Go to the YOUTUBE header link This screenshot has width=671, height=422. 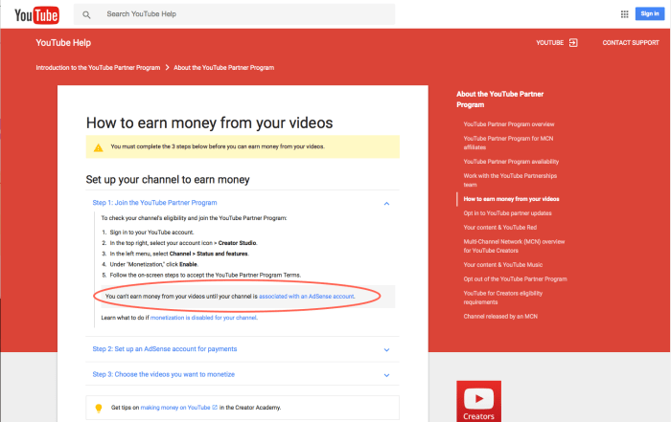550,43
